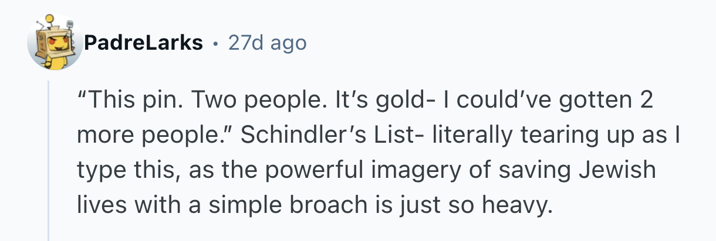Click the "27d ago" comment timestamp

(x=267, y=43)
